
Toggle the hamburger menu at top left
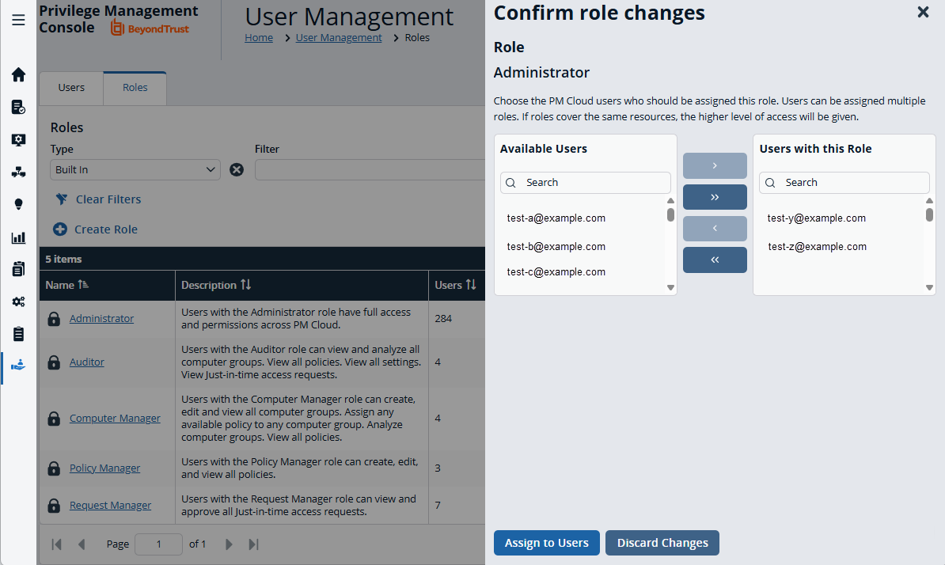pyautogui.click(x=18, y=20)
